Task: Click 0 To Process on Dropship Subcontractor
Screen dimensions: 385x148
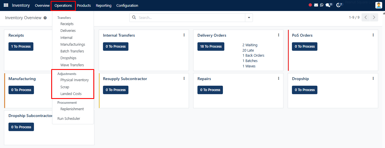Action: [x=21, y=127]
